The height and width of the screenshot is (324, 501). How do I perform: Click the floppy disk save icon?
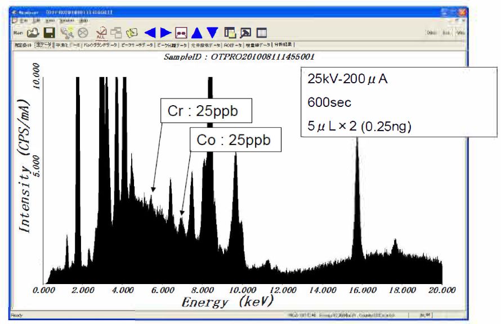pyautogui.click(x=50, y=33)
